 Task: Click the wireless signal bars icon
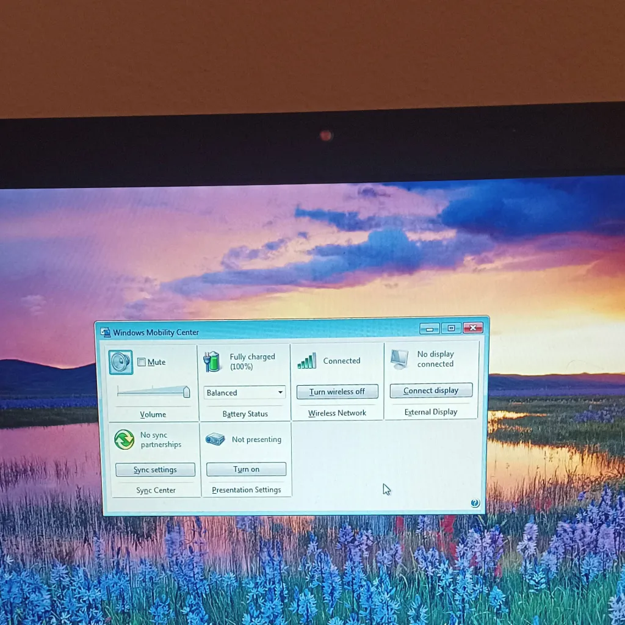(x=306, y=361)
